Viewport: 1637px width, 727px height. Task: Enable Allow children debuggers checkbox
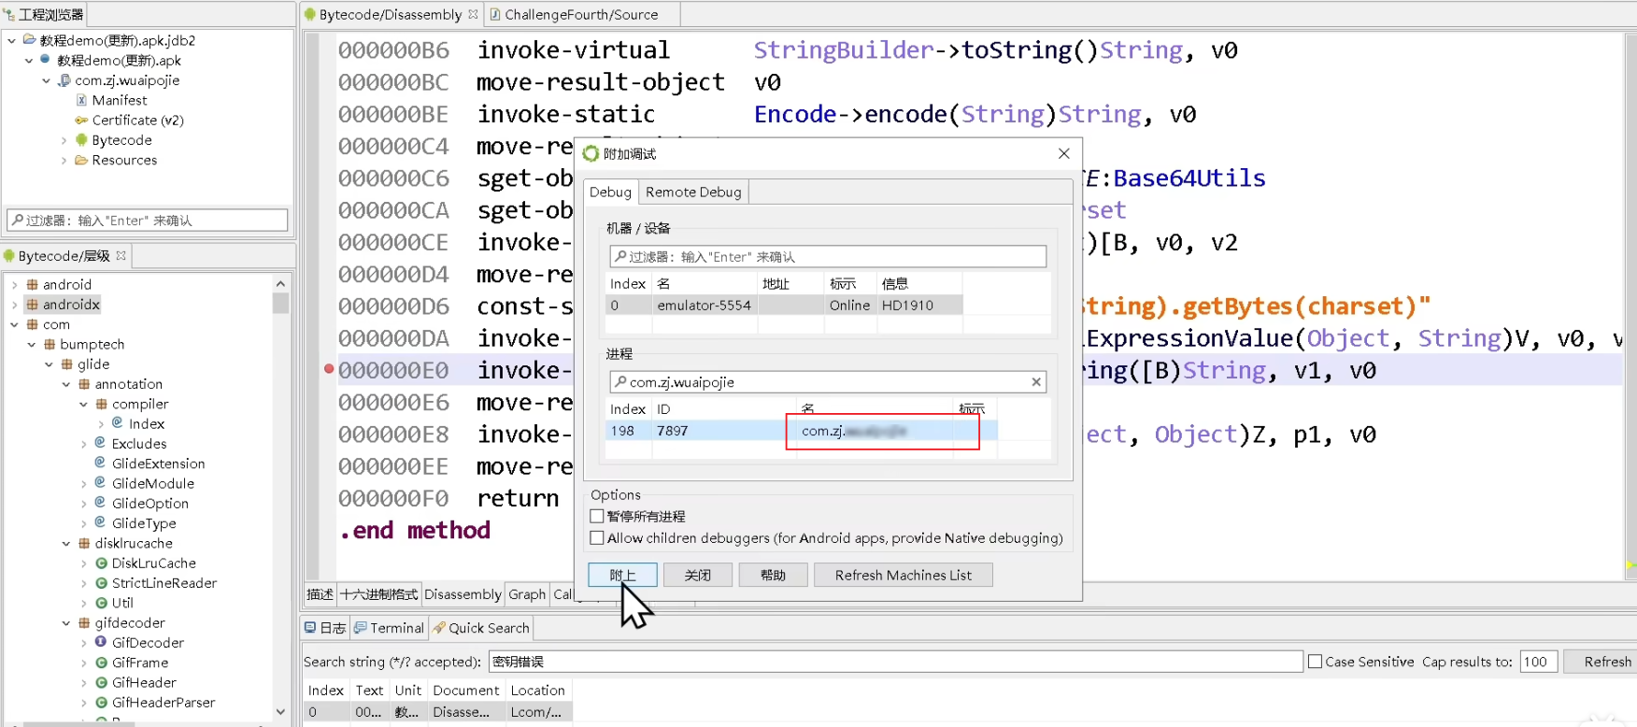[x=597, y=538]
